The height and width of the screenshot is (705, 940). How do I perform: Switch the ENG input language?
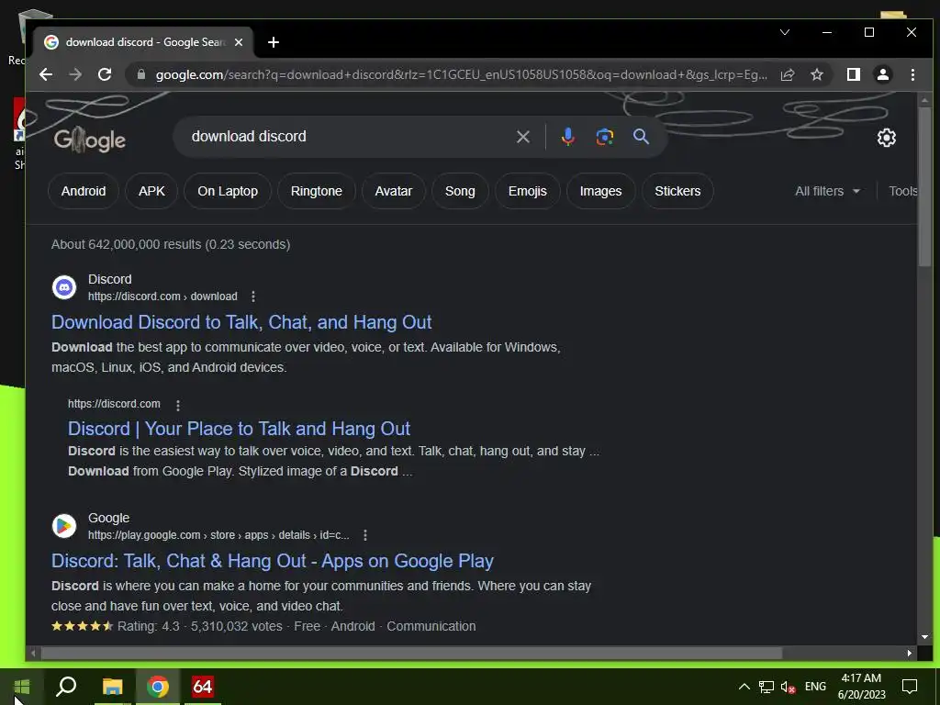[815, 687]
